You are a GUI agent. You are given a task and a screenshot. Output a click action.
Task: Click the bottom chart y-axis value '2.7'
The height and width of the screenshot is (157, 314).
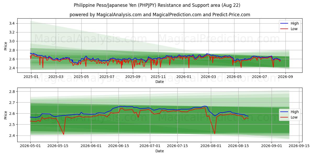click(x=12, y=103)
